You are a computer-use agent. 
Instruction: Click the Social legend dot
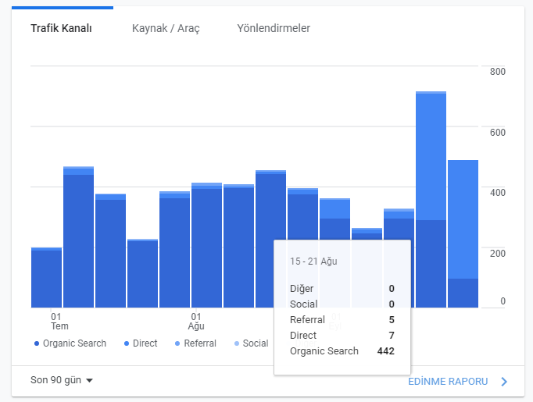237,343
